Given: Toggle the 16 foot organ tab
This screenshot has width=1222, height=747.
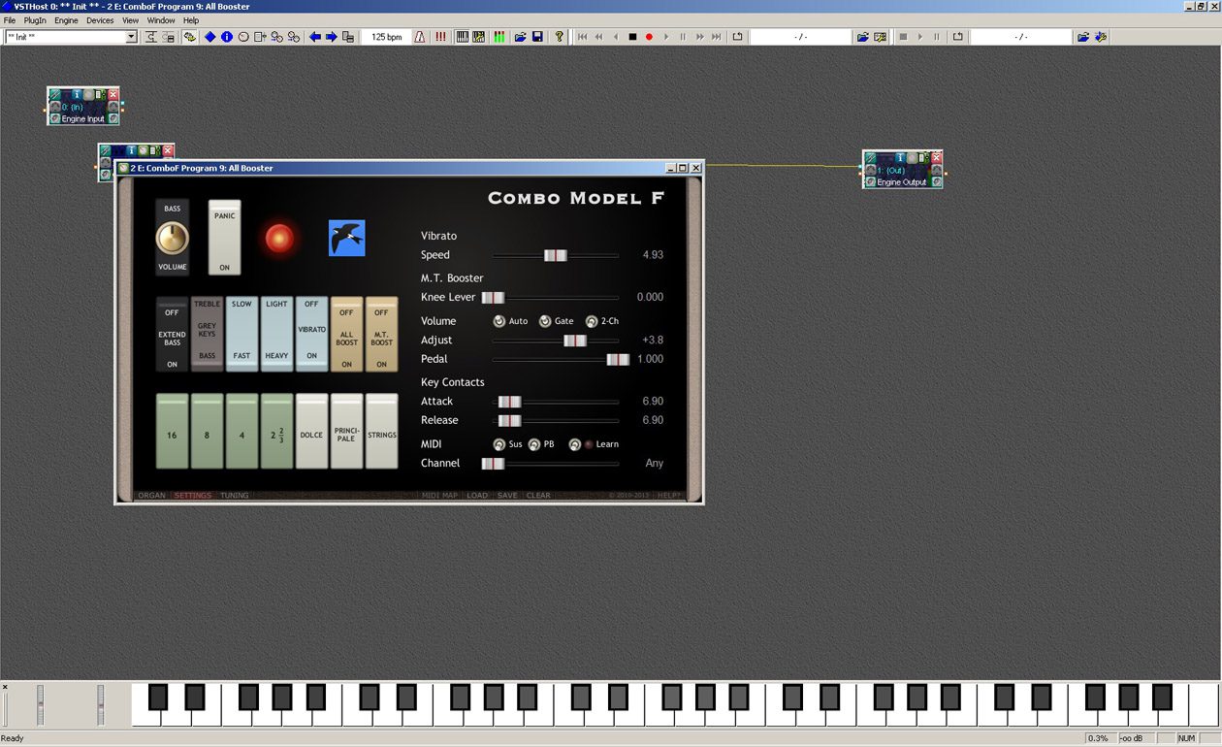Looking at the screenshot, I should point(172,432).
